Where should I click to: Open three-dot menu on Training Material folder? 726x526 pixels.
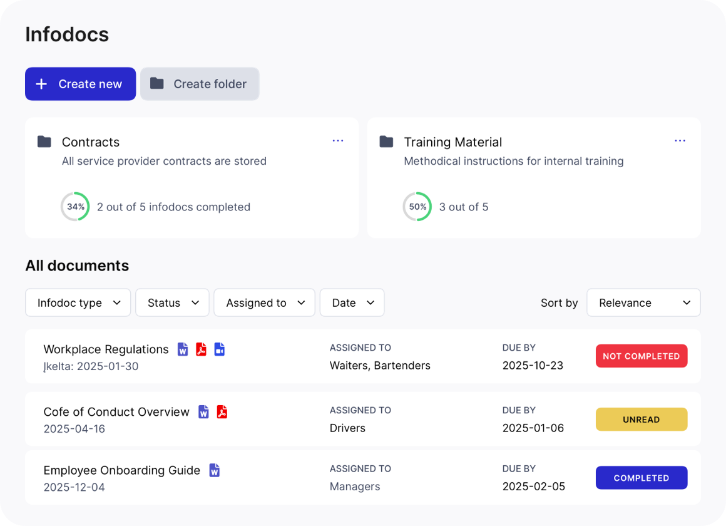tap(680, 141)
